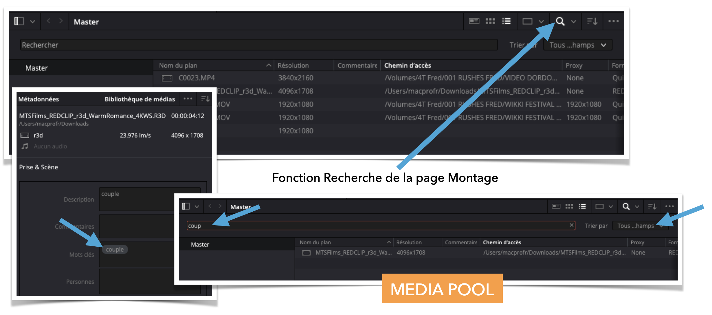Expand the search options chevron next to magnifier
Image resolution: width=712 pixels, height=315 pixels.
point(573,21)
